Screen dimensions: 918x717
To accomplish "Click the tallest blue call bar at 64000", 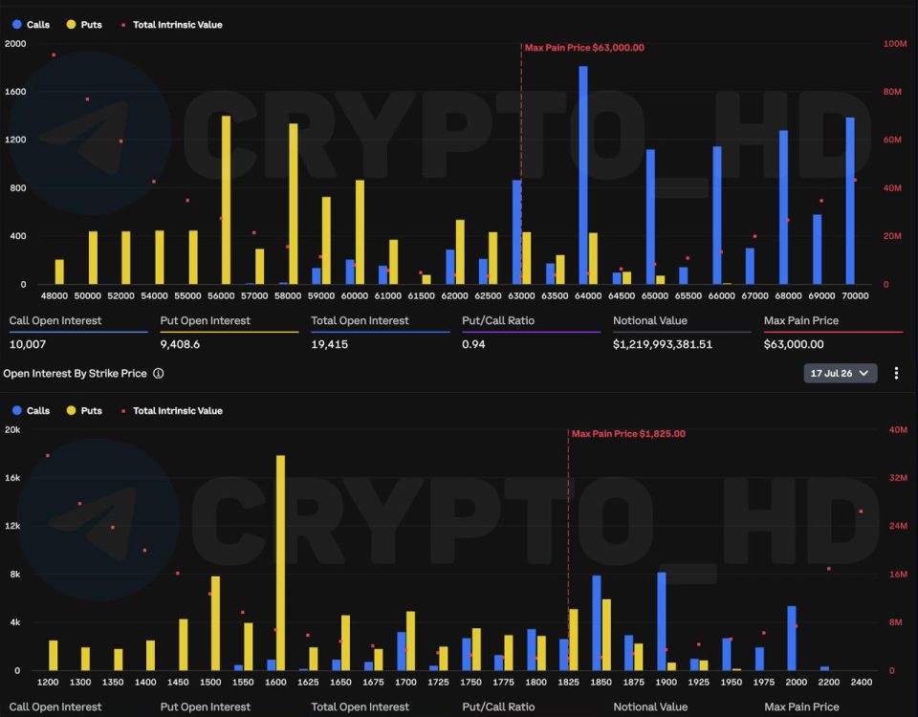I will click(x=583, y=175).
